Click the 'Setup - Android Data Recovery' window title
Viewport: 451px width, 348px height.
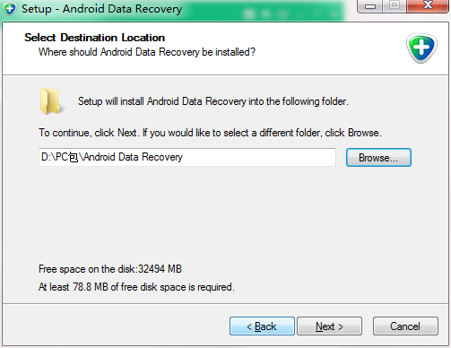102,9
